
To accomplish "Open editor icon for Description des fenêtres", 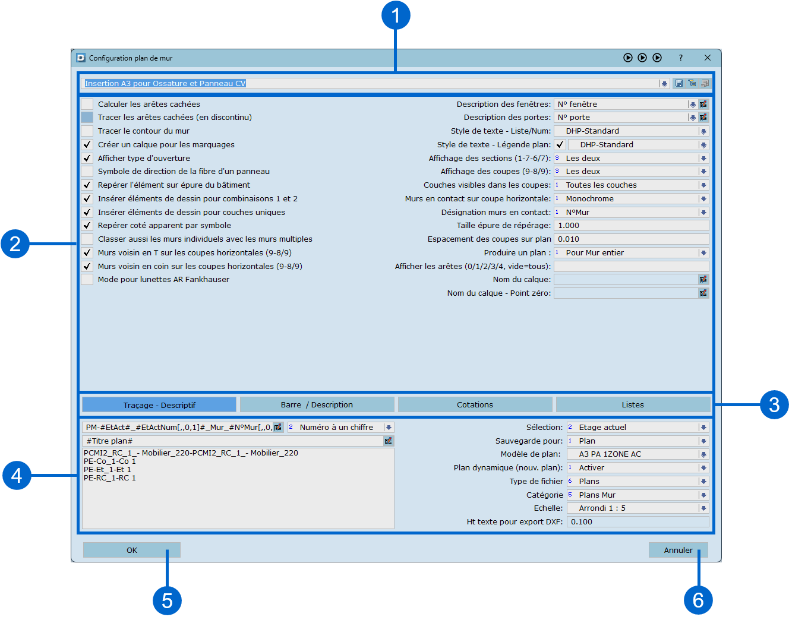I will [x=703, y=105].
